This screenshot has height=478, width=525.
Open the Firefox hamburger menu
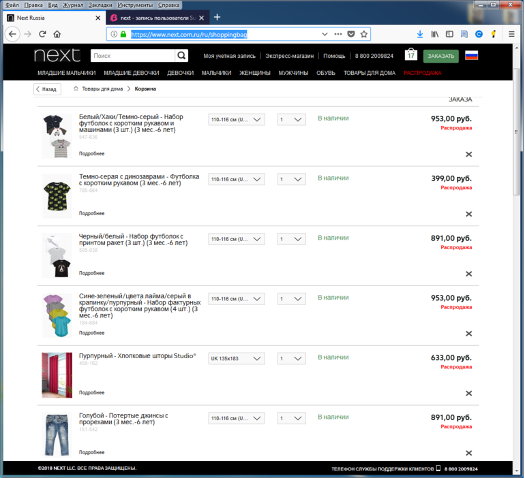[511, 34]
